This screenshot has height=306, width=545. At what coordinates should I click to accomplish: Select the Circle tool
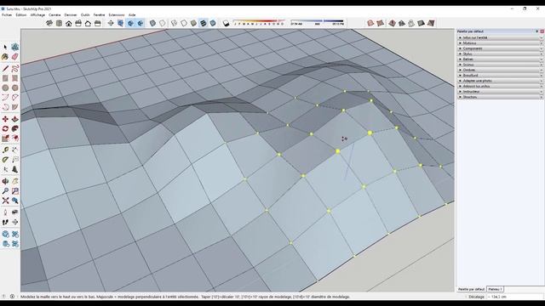coord(5,88)
